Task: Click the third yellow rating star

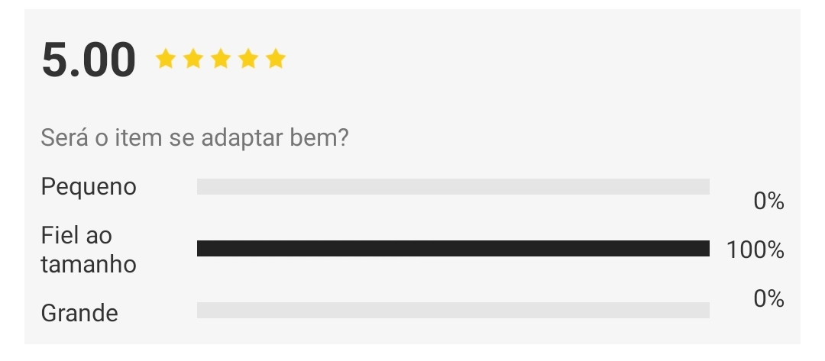Action: (x=221, y=58)
